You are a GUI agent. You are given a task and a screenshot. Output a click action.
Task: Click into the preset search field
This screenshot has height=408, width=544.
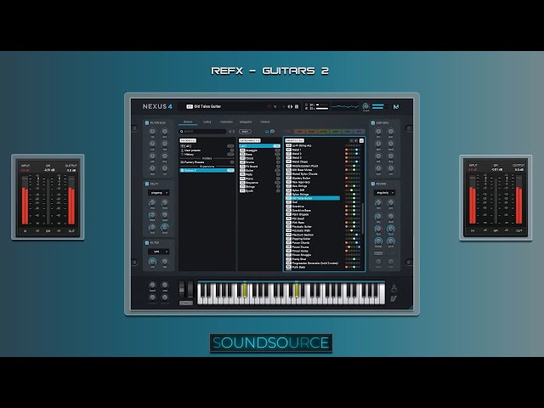(x=202, y=132)
